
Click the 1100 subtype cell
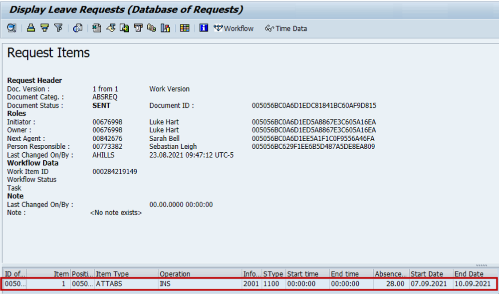[x=273, y=284]
